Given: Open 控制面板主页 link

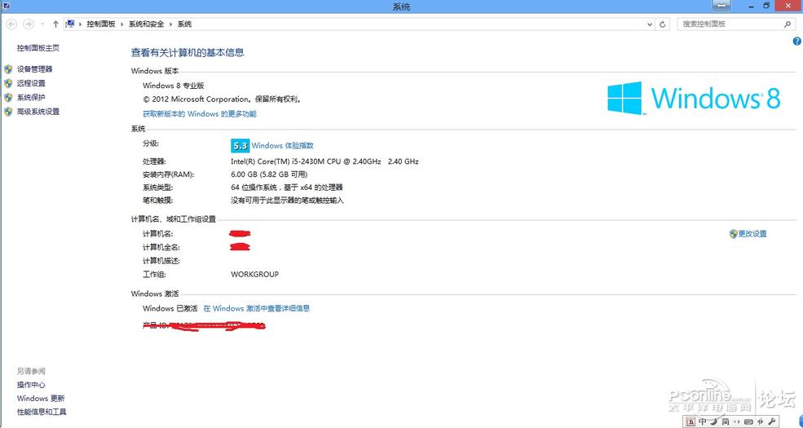Looking at the screenshot, I should tap(38, 48).
